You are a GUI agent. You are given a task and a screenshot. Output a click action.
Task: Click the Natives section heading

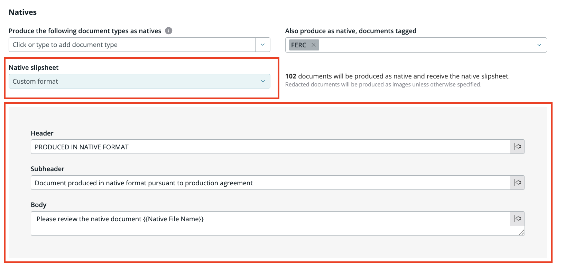[22, 12]
